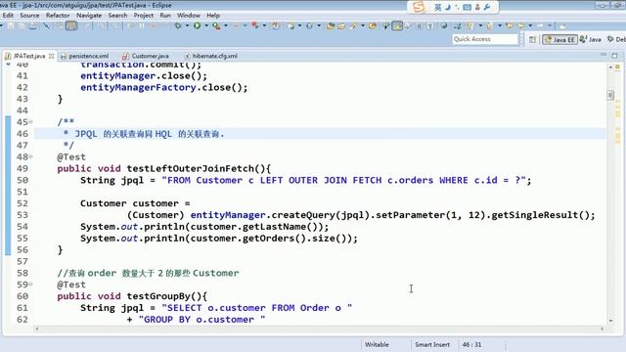Open the Navigate menu
Viewport: 626px width, 352px height.
click(89, 16)
